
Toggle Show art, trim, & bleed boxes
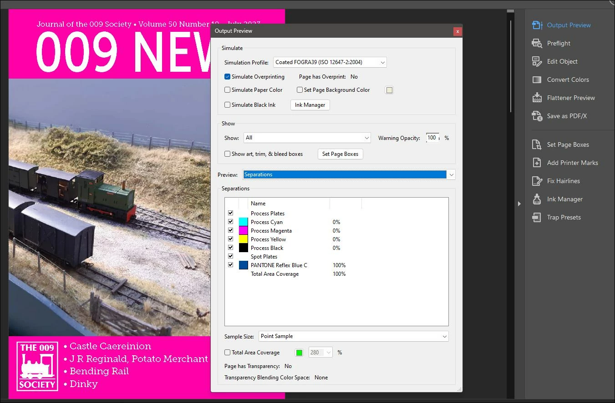(x=227, y=154)
